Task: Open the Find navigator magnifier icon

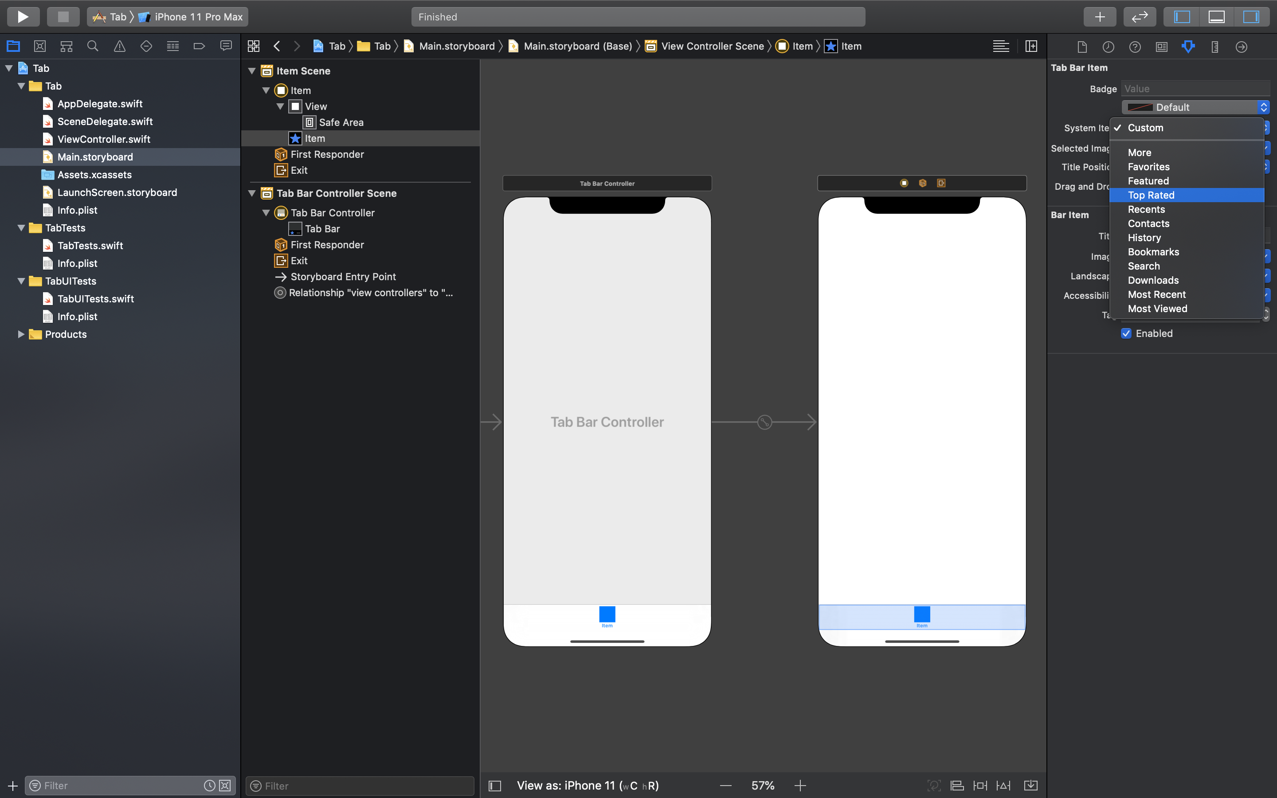Action: point(93,47)
